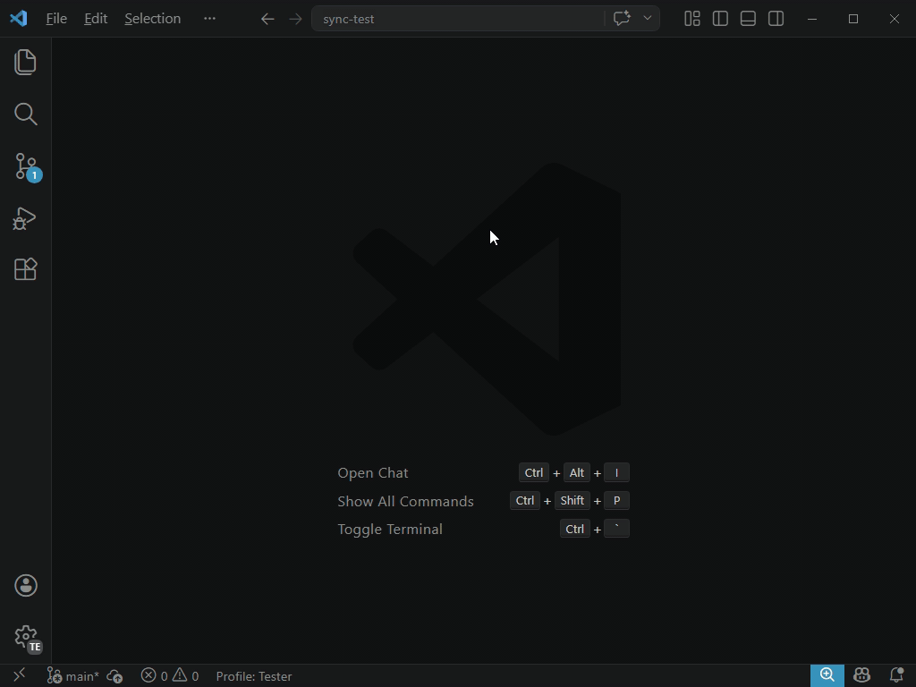916x687 pixels.
Task: Expand the chat dropdown chevron
Action: click(x=648, y=18)
